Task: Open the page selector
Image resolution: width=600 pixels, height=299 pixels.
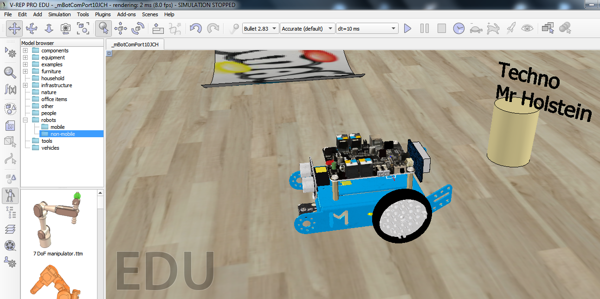Action: pyautogui.click(x=548, y=28)
